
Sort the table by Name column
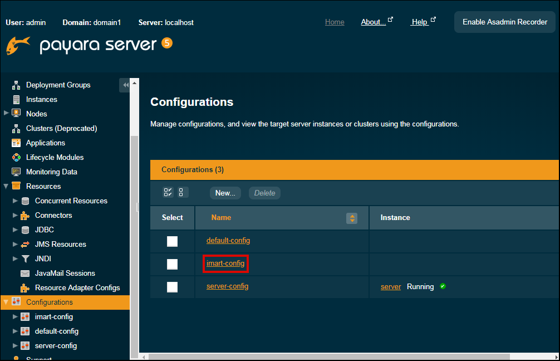tap(351, 218)
